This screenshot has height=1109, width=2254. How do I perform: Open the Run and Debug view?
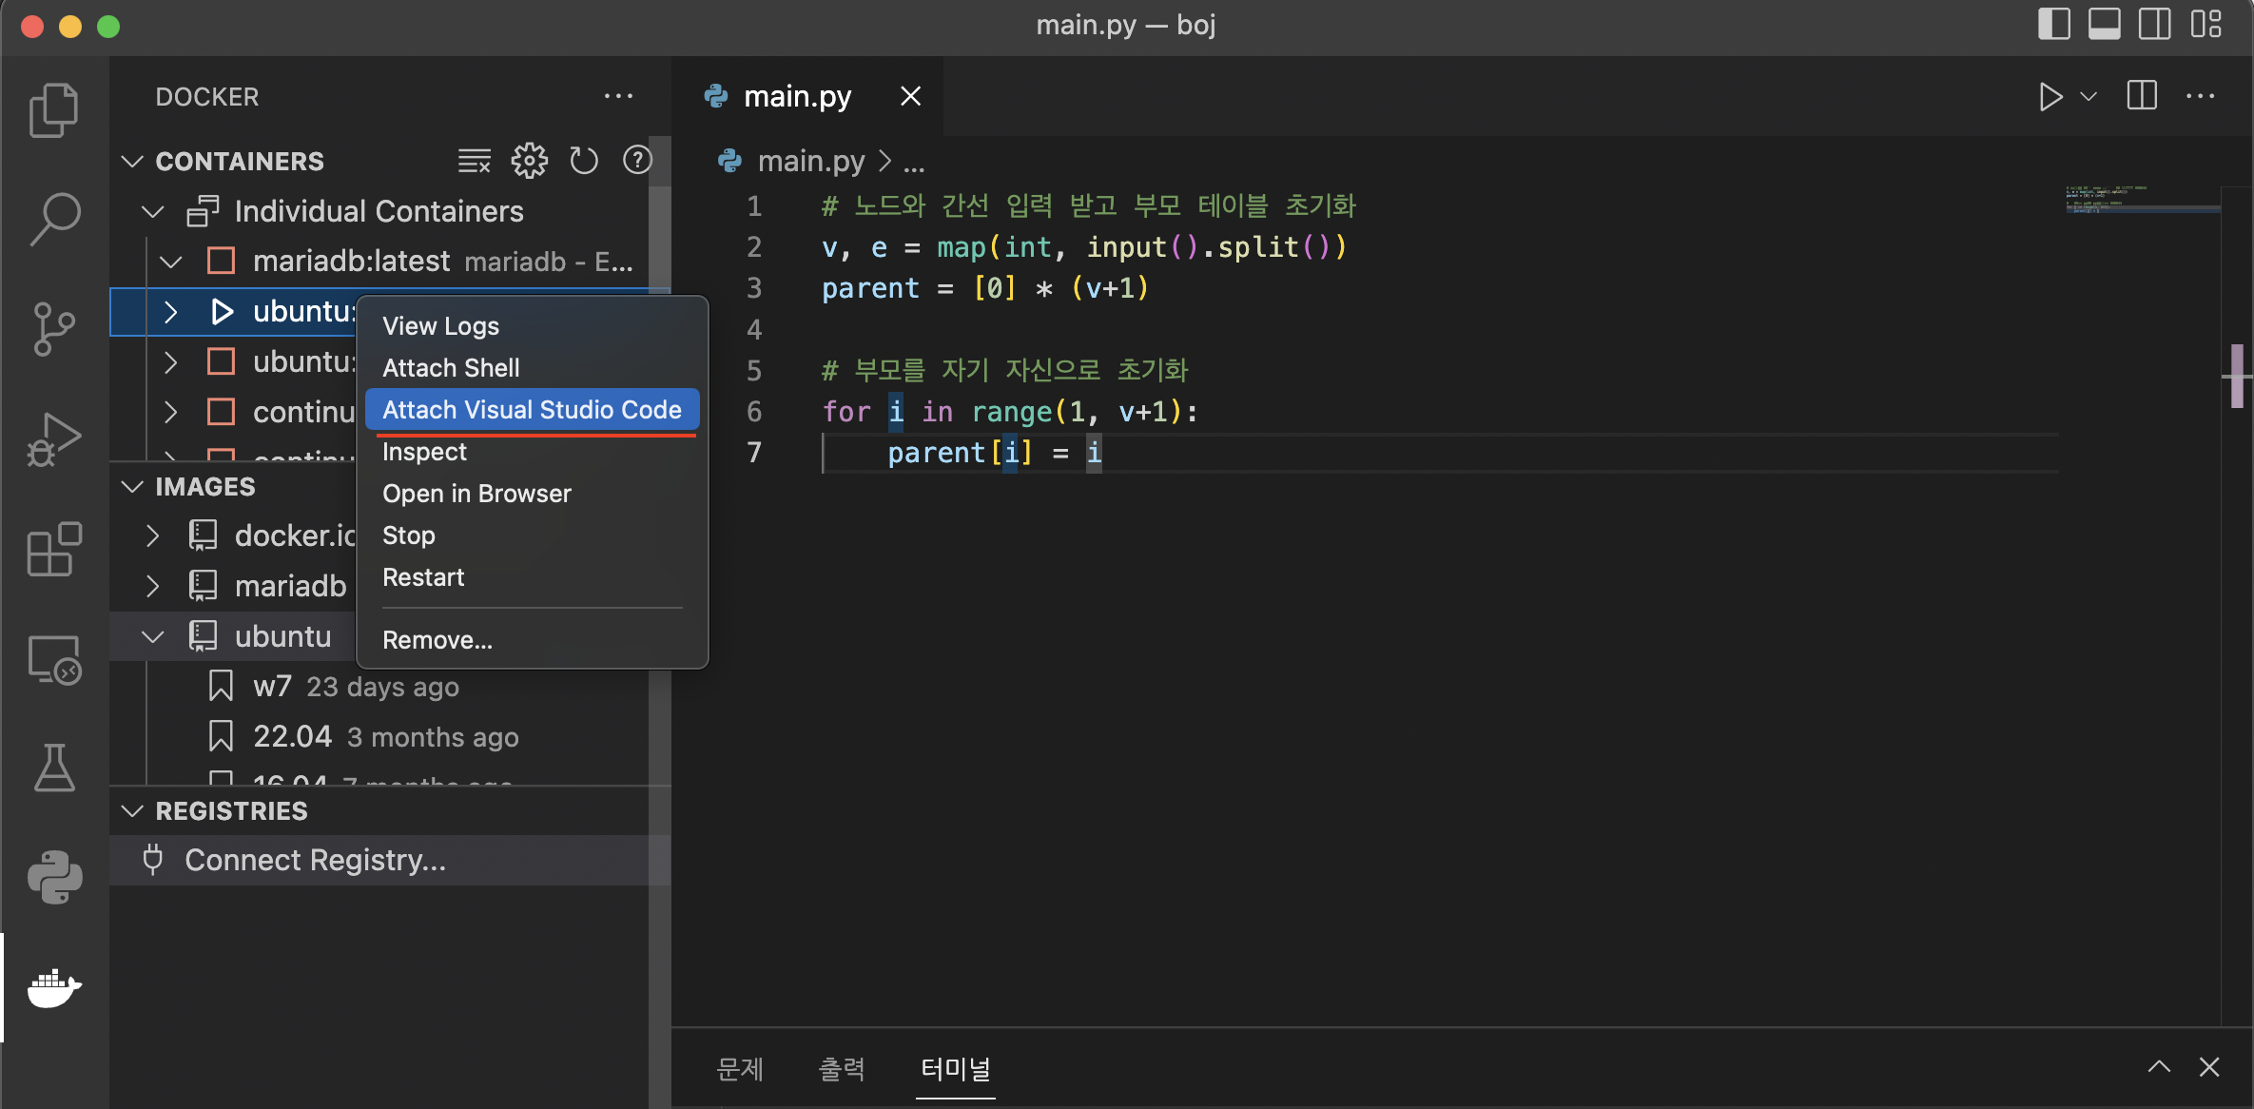(x=54, y=439)
